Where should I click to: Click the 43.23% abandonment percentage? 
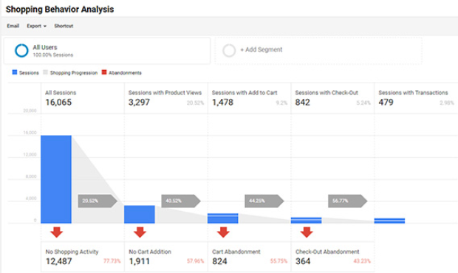click(x=362, y=261)
